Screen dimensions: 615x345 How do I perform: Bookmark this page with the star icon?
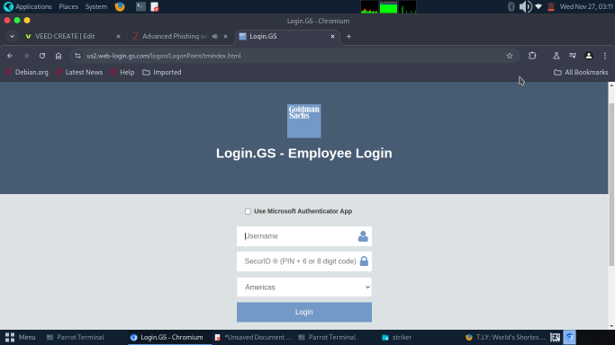click(510, 56)
